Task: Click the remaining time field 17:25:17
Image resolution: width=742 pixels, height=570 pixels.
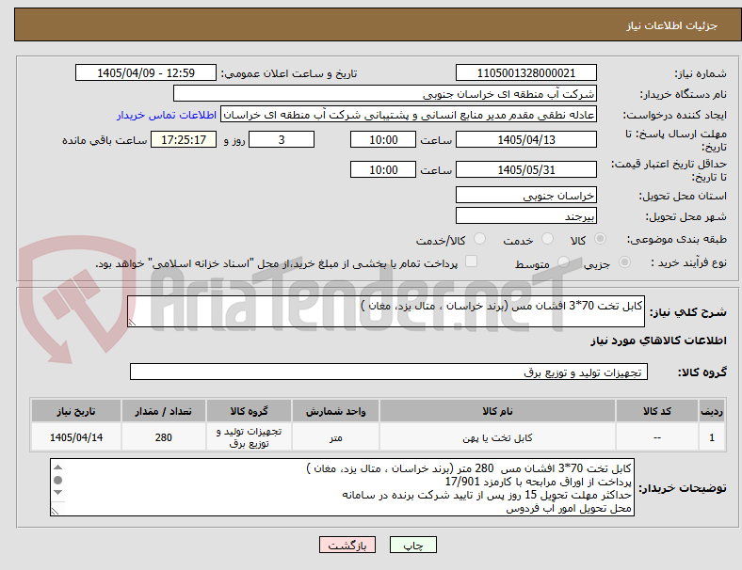Action: [184, 139]
